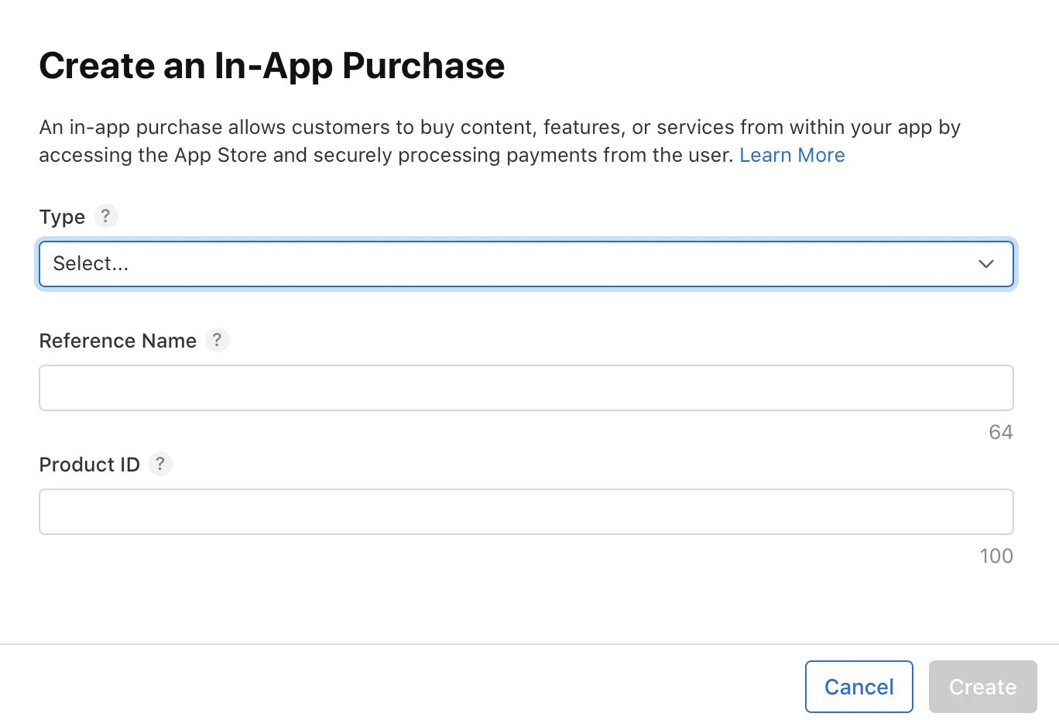Click the 'Create an In-App Purchase' heading

coord(272,66)
